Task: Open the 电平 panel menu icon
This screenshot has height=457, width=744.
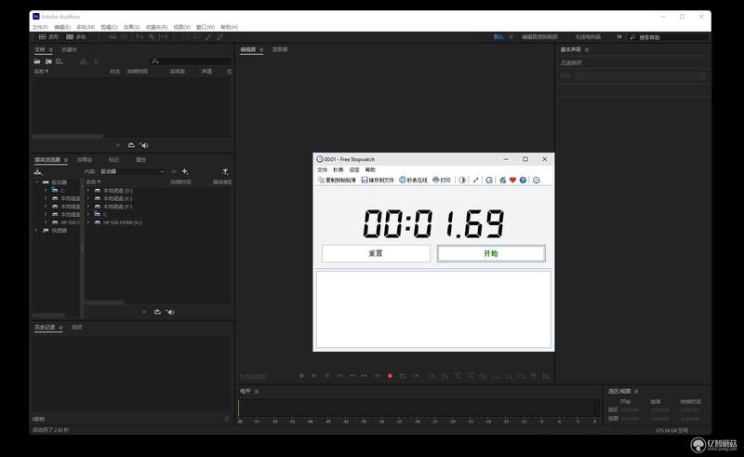Action: 257,392
